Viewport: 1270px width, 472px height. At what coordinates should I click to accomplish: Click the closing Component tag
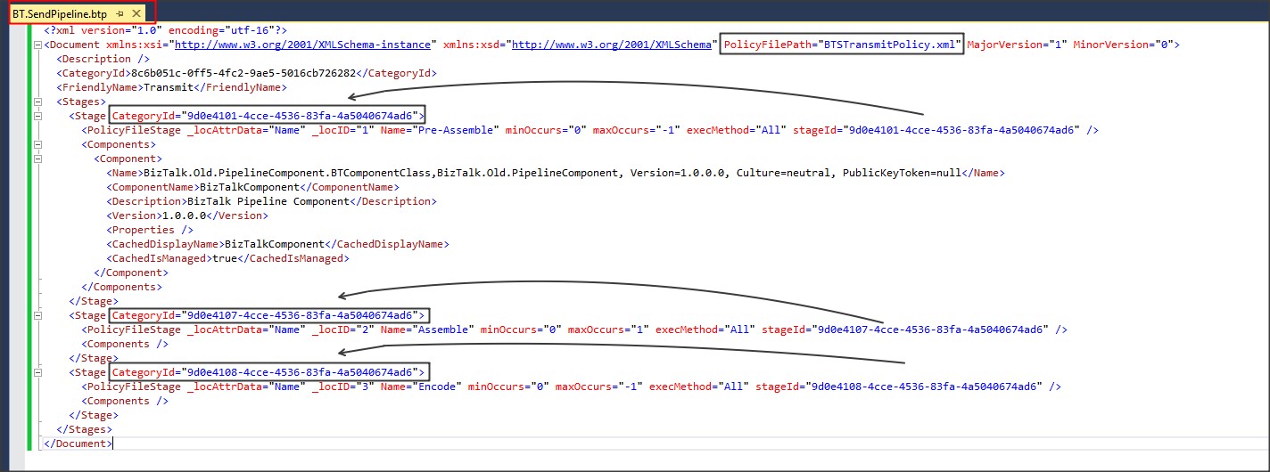click(131, 273)
